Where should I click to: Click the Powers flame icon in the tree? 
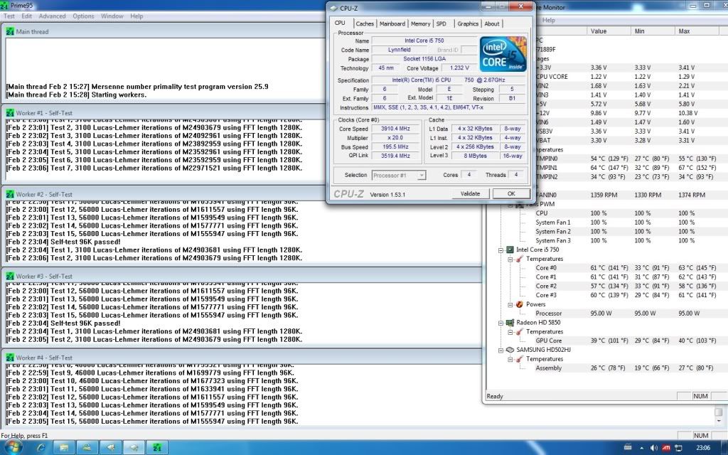click(x=520, y=304)
